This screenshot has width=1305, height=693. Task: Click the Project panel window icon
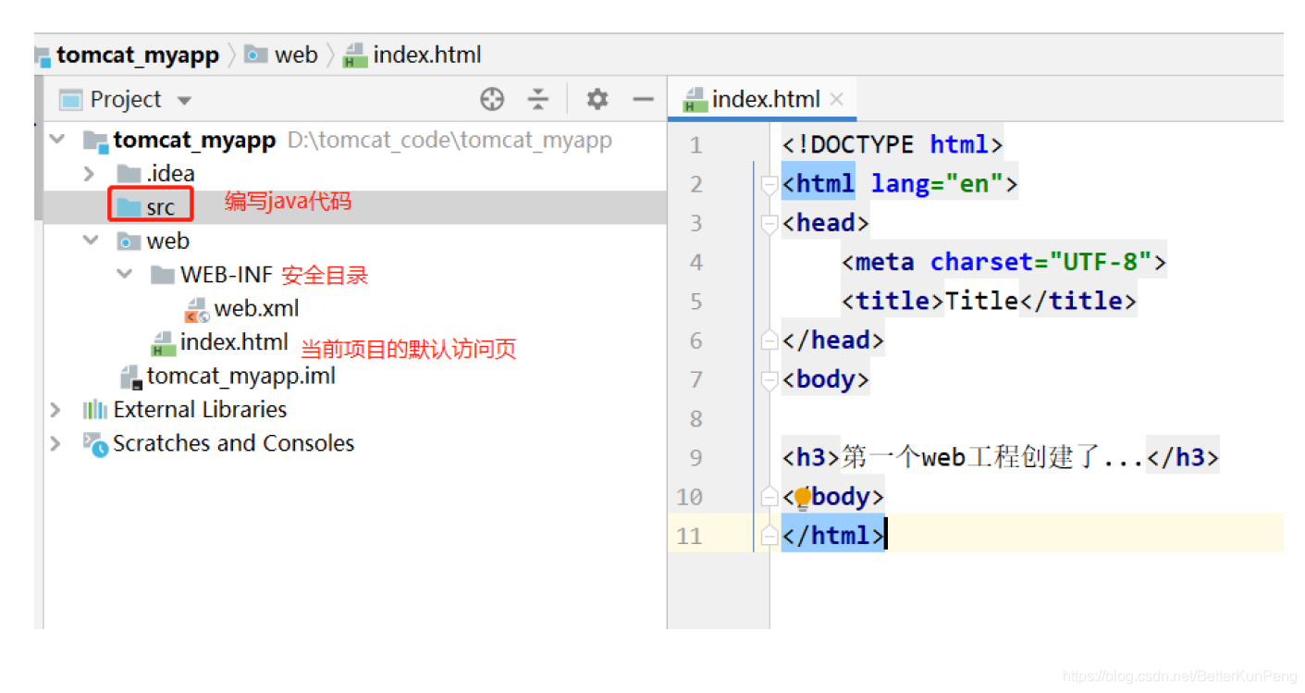tap(70, 99)
